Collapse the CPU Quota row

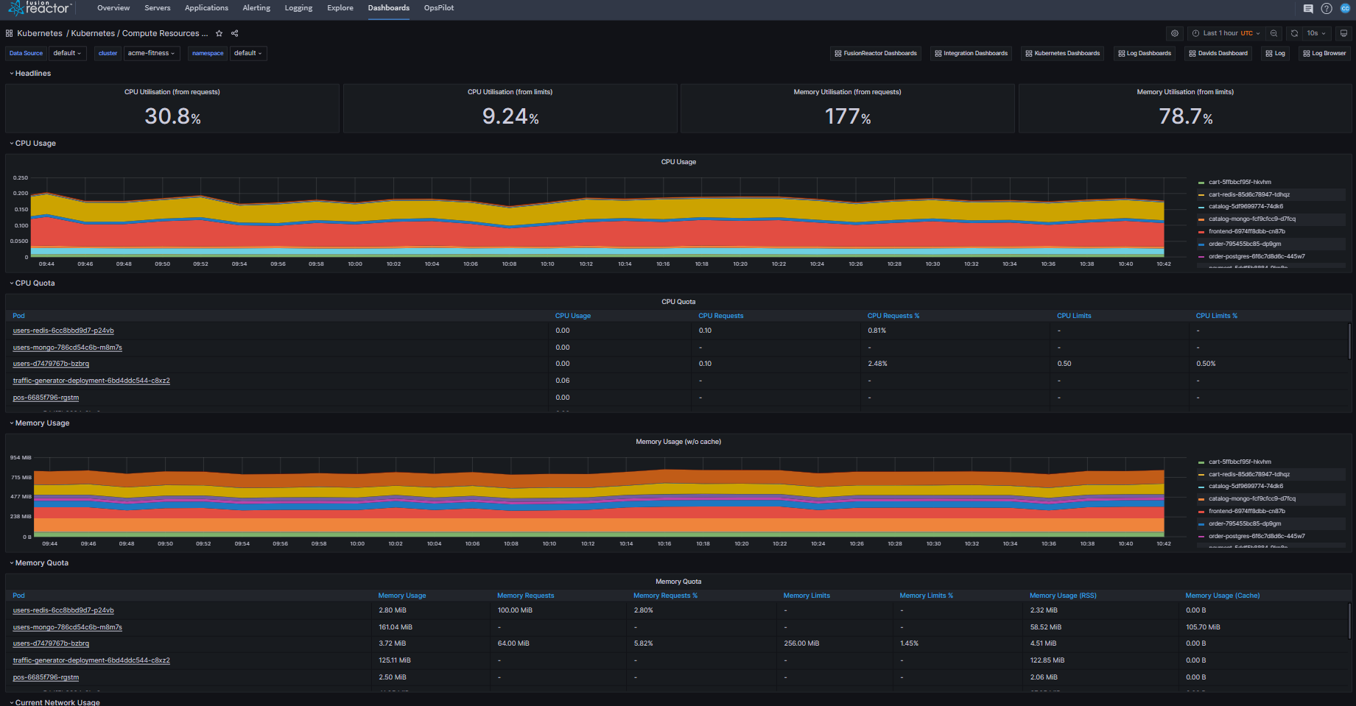35,283
